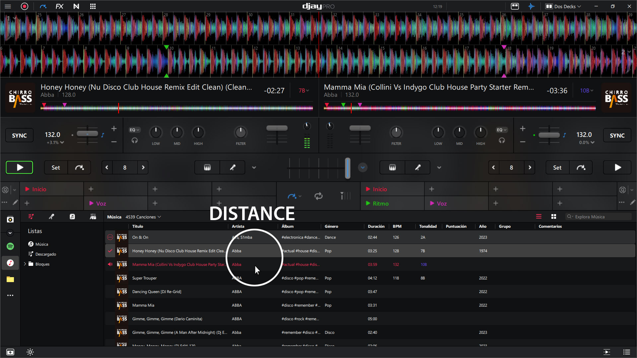Select the Descargado list
Viewport: 637px width, 358px height.
coord(45,254)
